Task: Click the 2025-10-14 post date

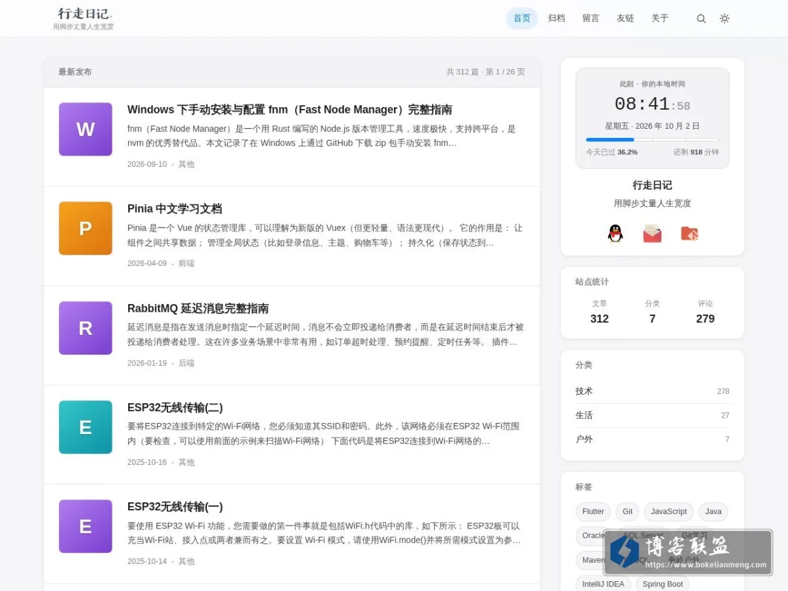Action: (x=147, y=561)
